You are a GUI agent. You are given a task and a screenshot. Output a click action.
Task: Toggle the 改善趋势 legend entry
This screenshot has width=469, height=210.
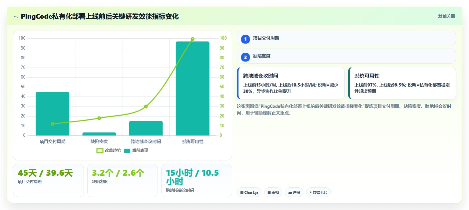click(108, 150)
